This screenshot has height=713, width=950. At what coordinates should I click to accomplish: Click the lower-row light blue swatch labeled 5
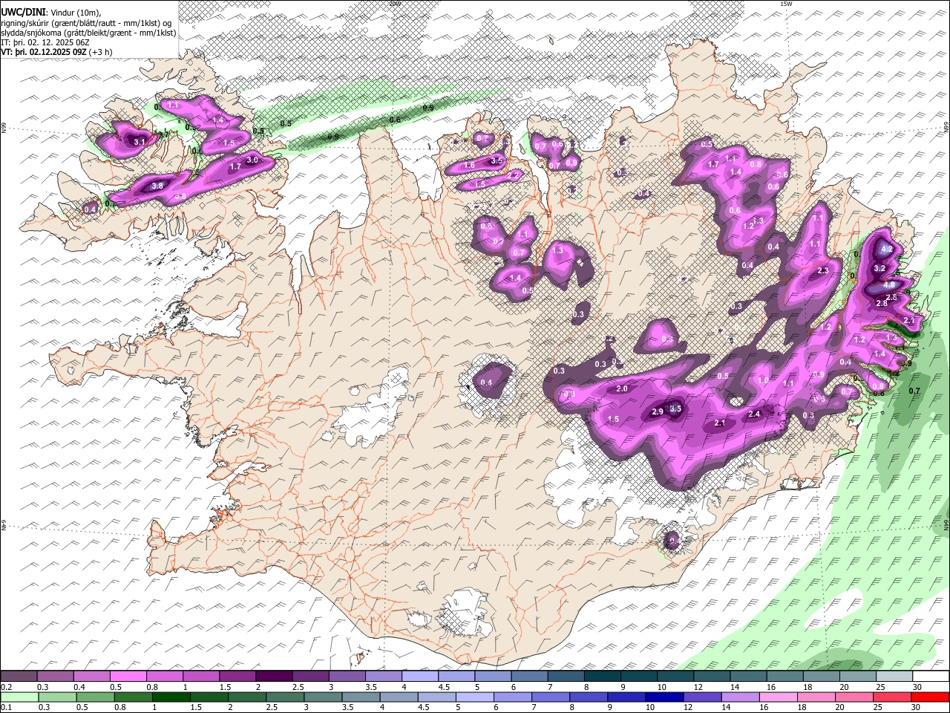click(x=474, y=697)
